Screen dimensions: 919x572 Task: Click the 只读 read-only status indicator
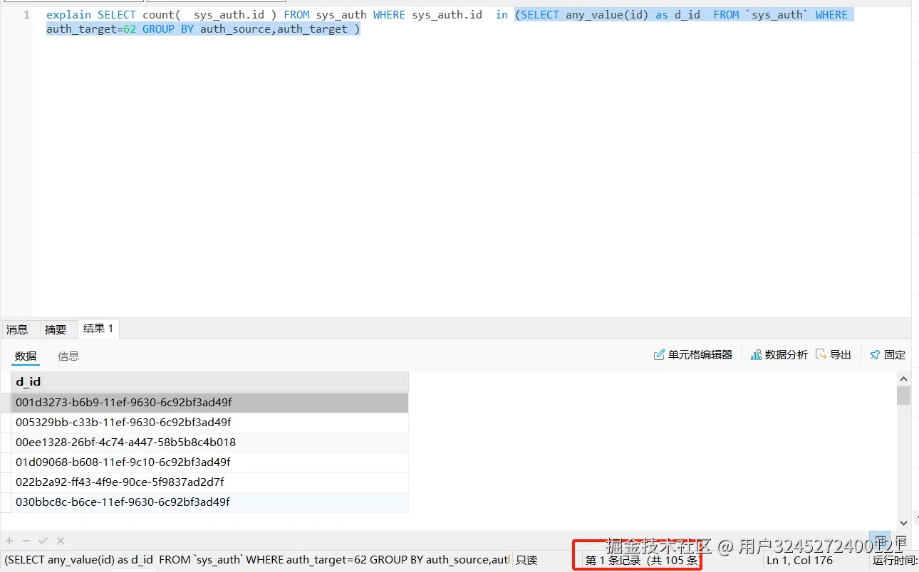(526, 560)
